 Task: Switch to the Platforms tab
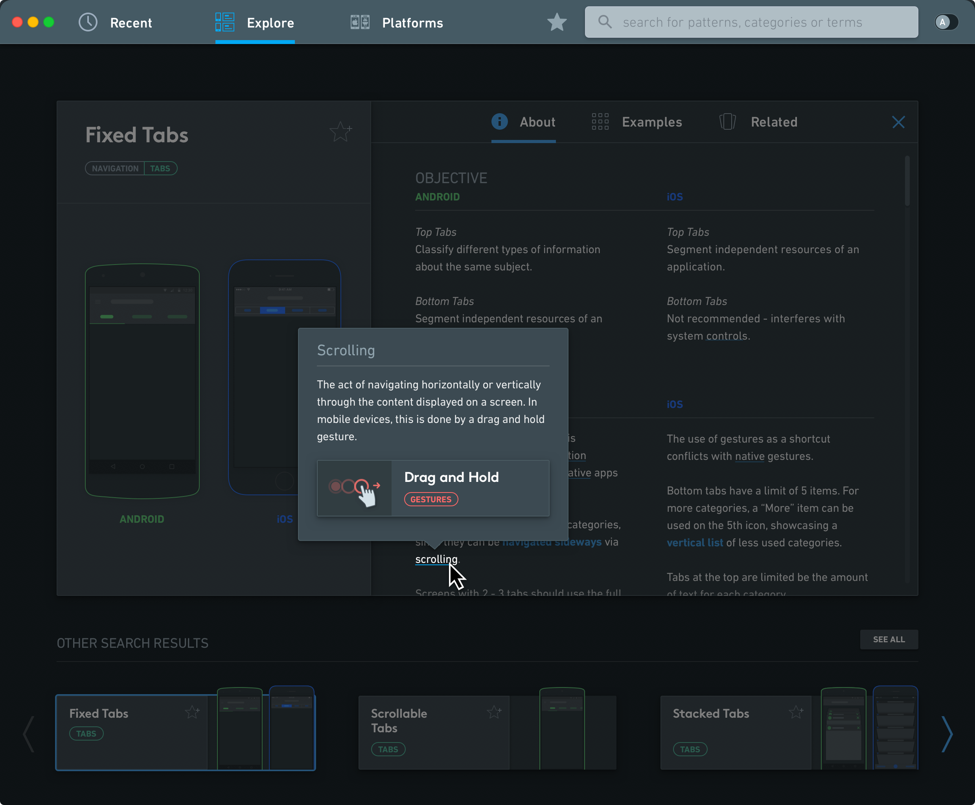click(397, 22)
